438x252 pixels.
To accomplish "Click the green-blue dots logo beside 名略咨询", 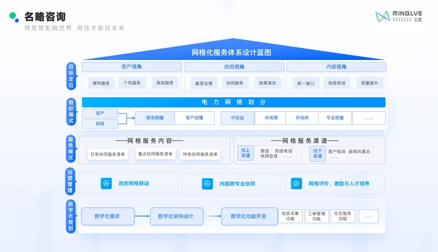I will pos(13,17).
